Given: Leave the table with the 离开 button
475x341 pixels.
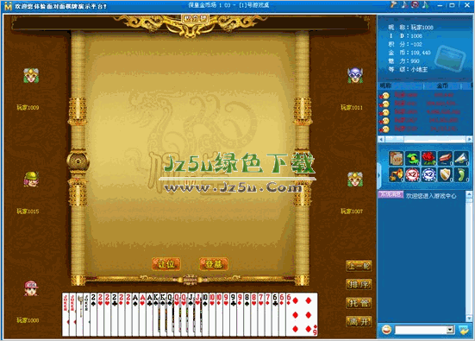Looking at the screenshot, I should tap(359, 321).
